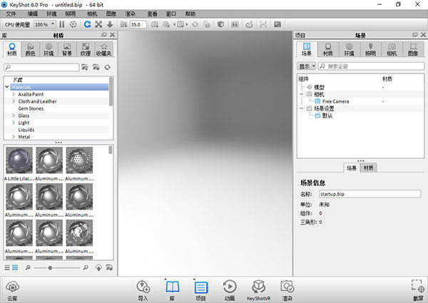Image resolution: width=428 pixels, height=303 pixels.
Task: Open the 文件 menu
Action: pos(11,14)
